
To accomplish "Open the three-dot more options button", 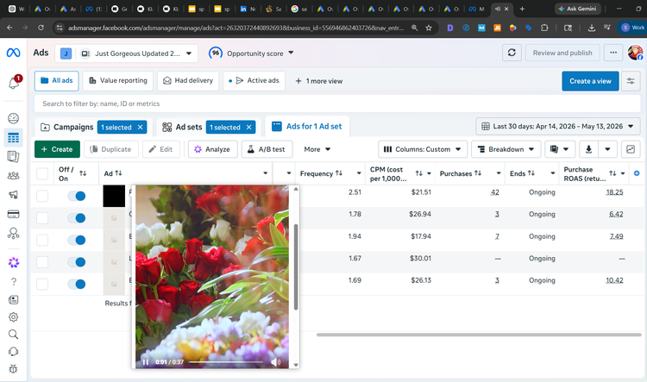I will click(613, 53).
